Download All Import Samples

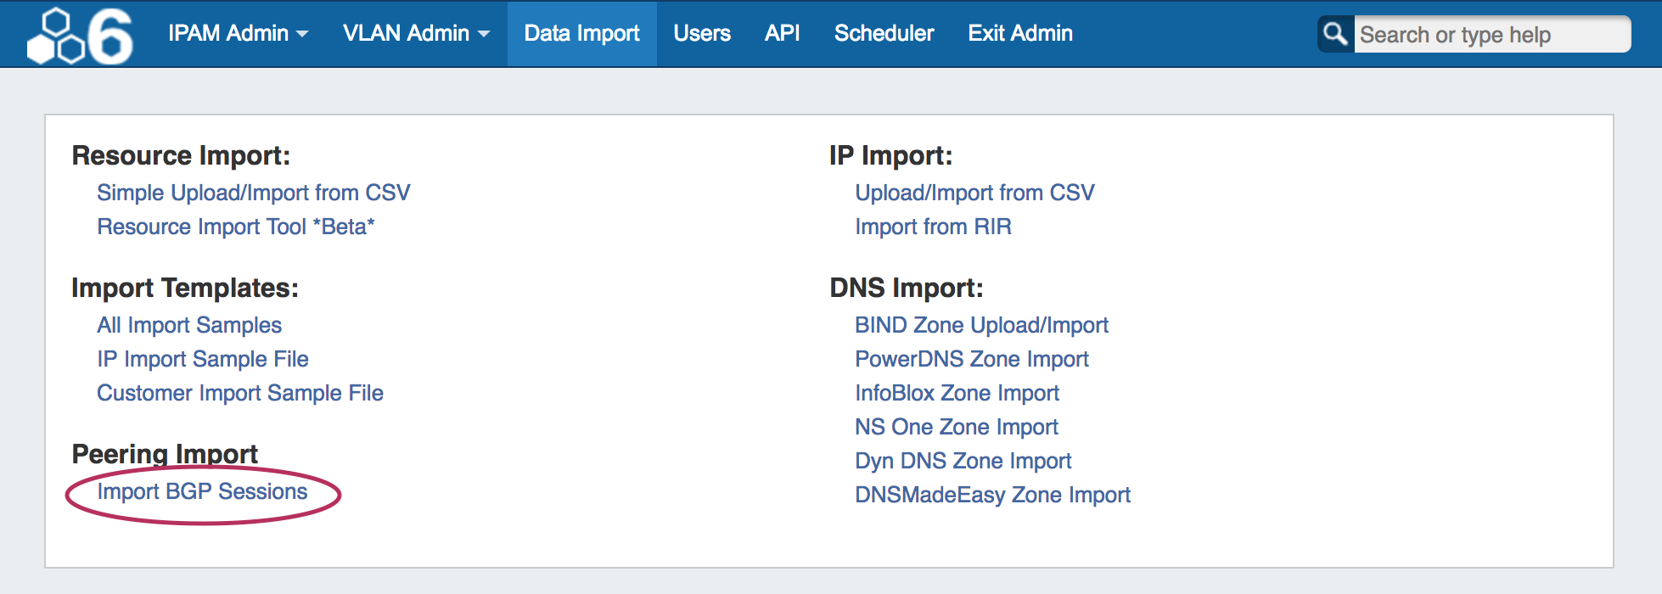point(188,325)
